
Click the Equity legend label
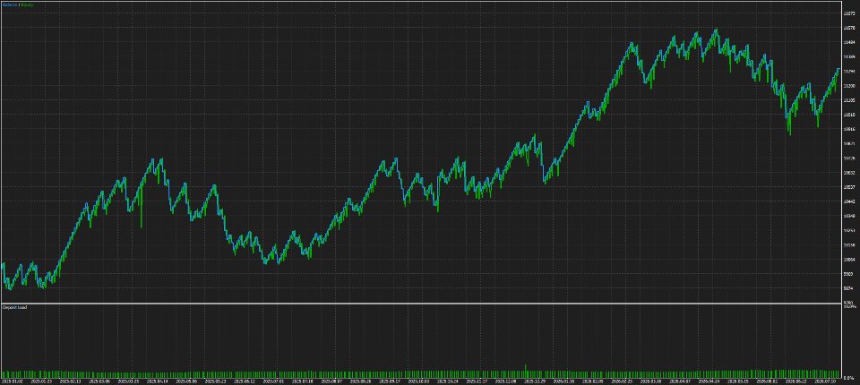(x=27, y=4)
